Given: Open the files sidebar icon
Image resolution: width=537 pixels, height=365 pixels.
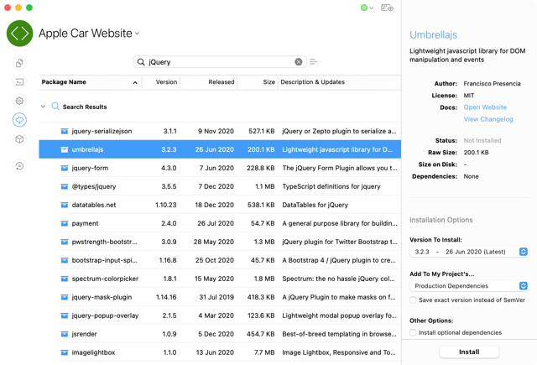Looking at the screenshot, I should (x=19, y=63).
